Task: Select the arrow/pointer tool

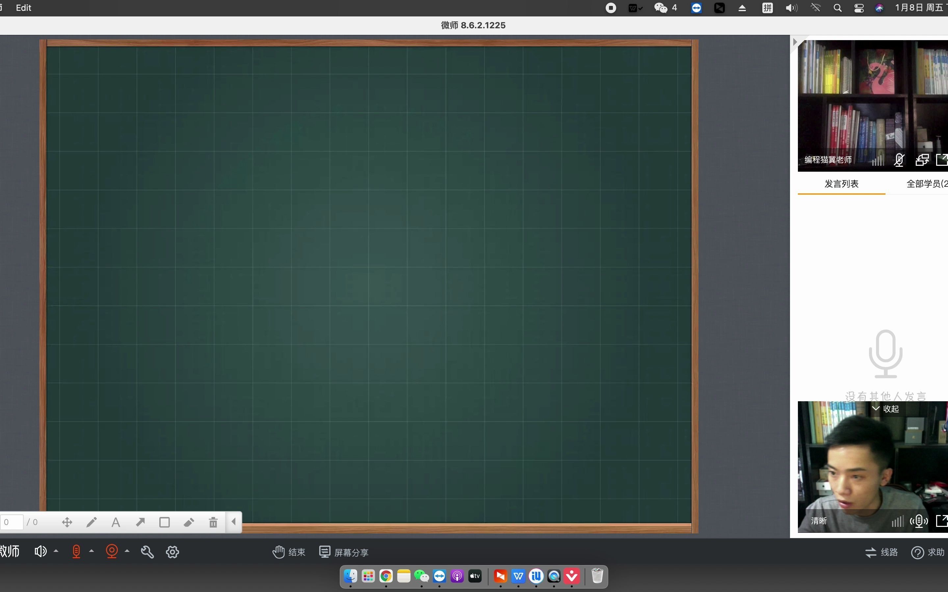Action: pyautogui.click(x=140, y=522)
